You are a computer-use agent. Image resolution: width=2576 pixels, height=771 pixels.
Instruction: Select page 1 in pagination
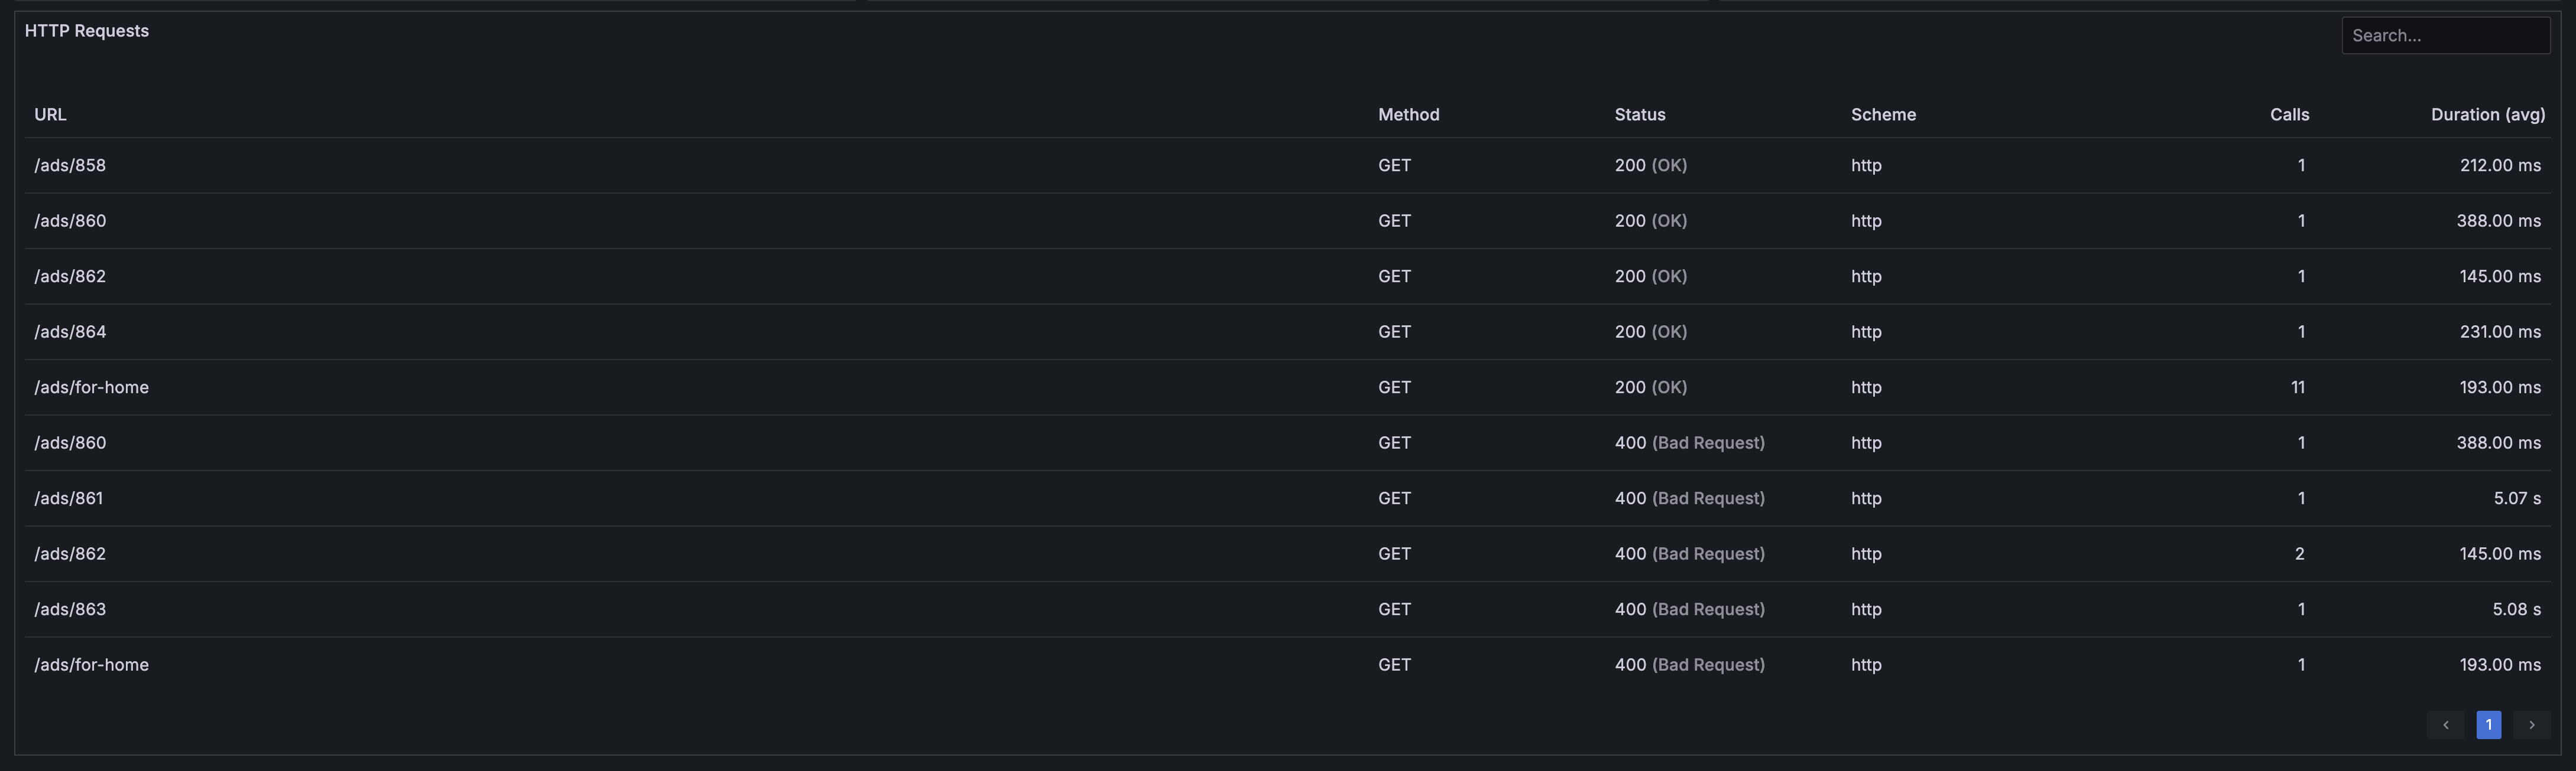[x=2488, y=725]
